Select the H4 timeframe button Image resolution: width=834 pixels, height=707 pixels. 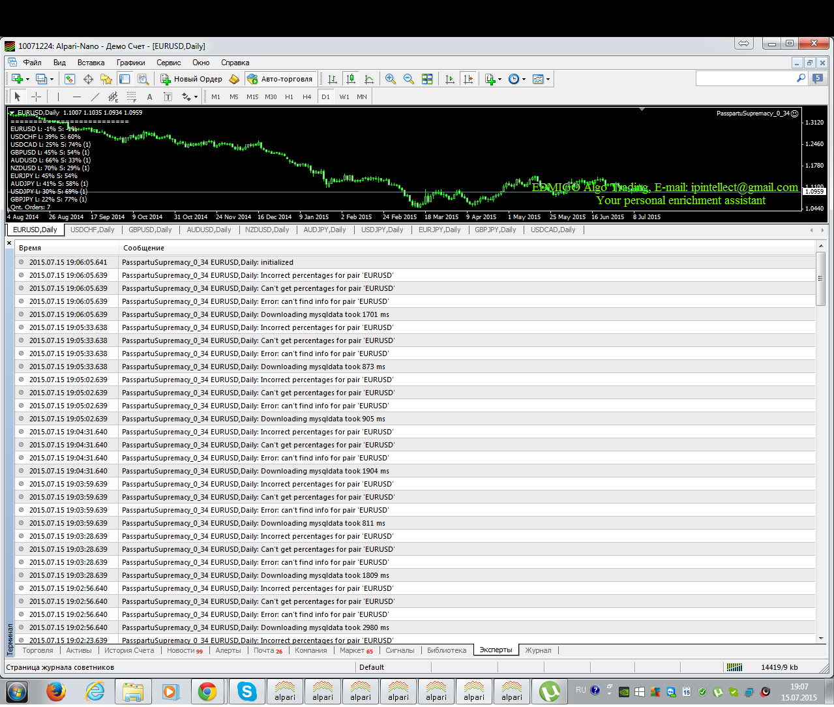[x=306, y=97]
